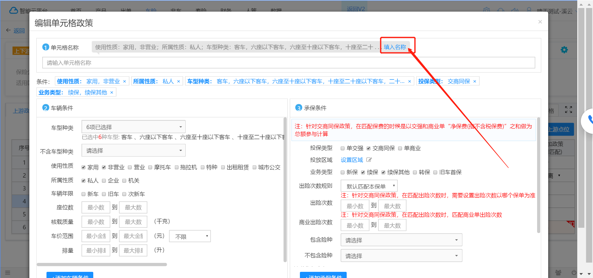
Task: Check the 出租租赁 checkbox
Action: pyautogui.click(x=223, y=167)
